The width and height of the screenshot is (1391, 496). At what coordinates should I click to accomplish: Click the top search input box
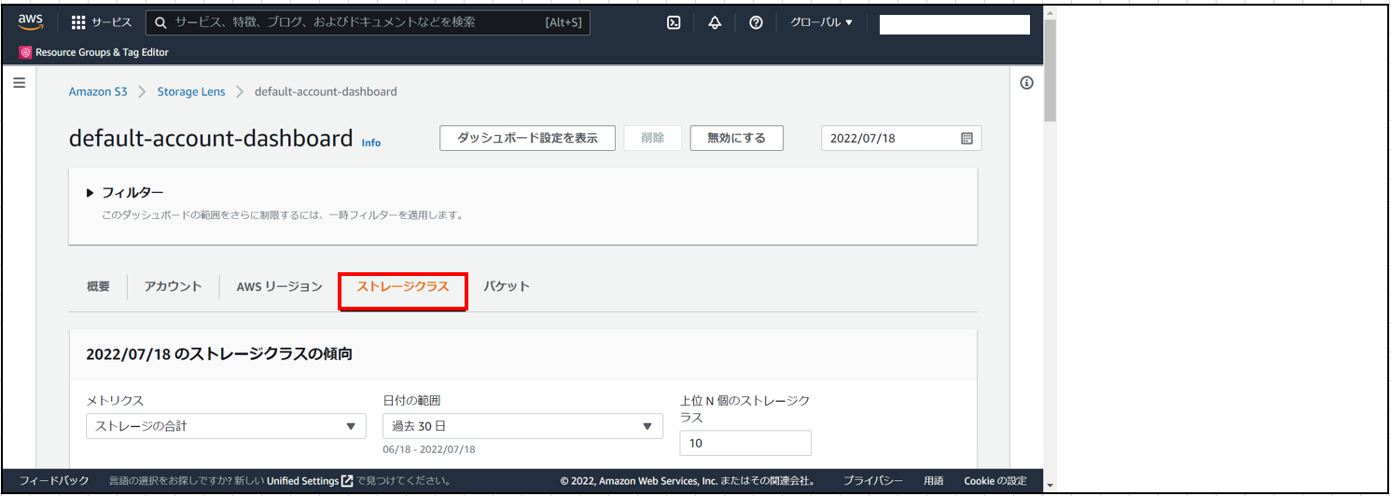click(369, 22)
